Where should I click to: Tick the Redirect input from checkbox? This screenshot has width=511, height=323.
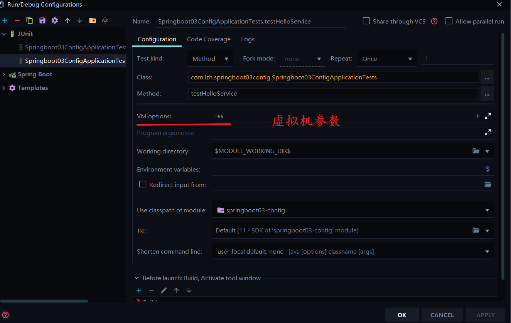(143, 184)
